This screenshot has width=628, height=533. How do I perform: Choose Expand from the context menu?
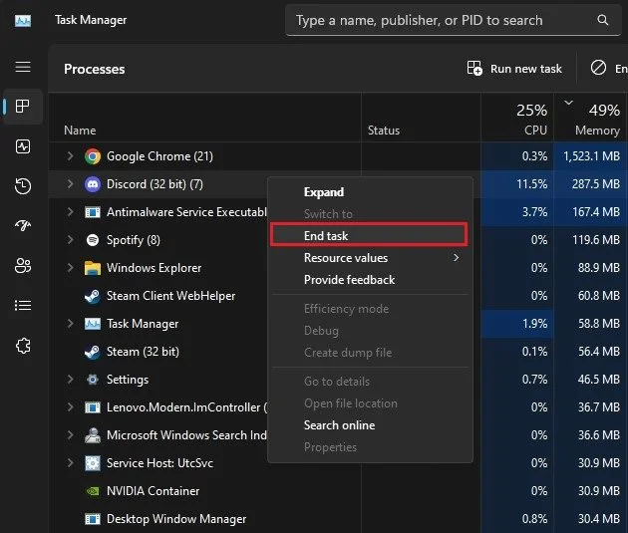(369, 192)
